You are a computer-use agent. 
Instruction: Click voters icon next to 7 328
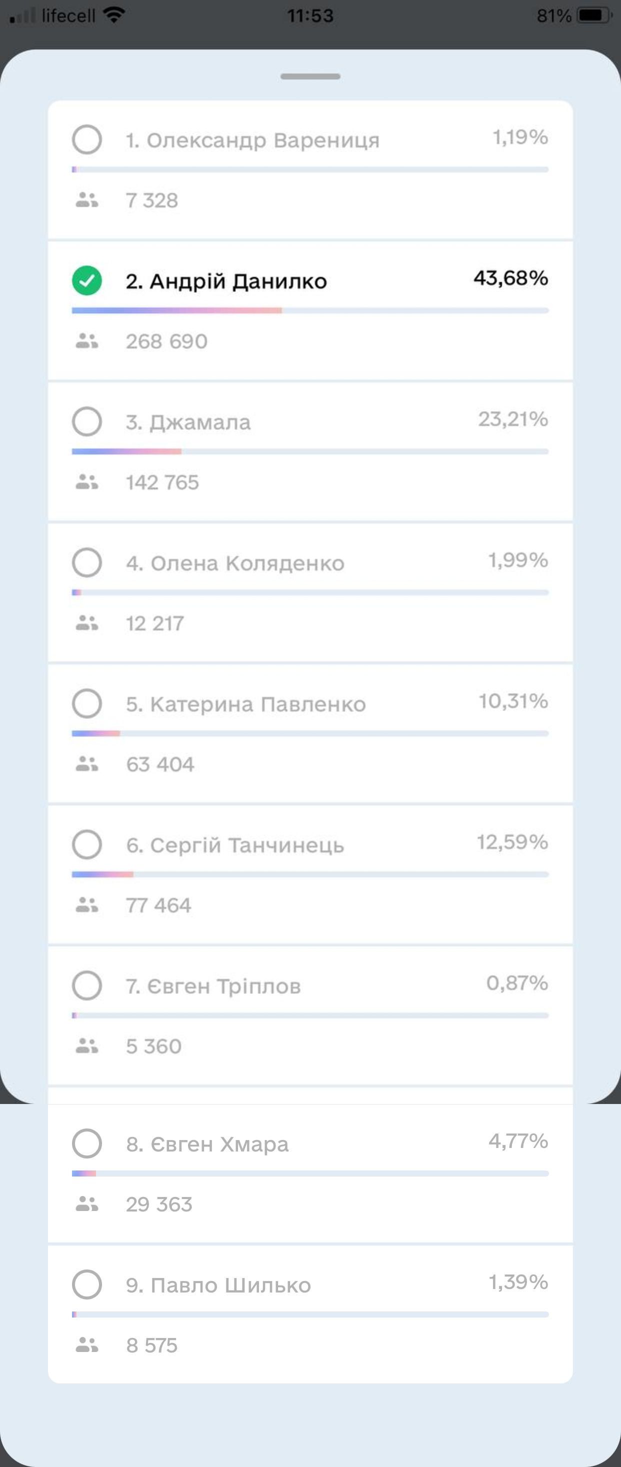click(x=86, y=200)
